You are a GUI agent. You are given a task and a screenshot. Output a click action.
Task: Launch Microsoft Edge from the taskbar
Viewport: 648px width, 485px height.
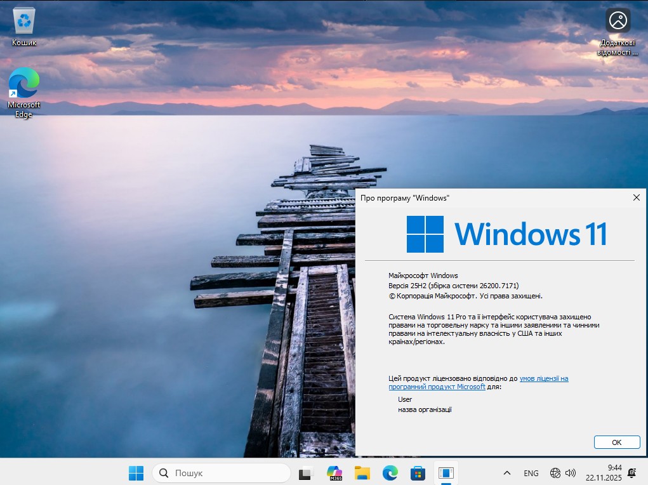coord(390,473)
